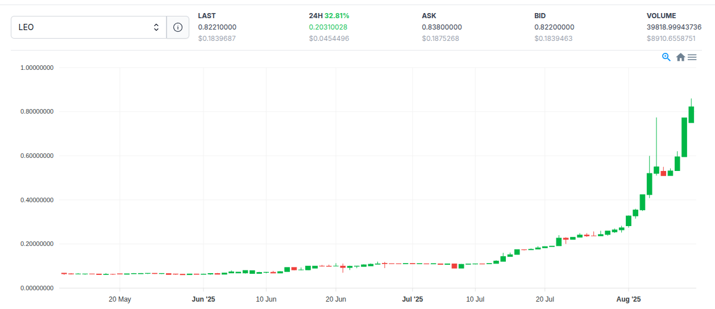Click the USD last price $0.1839687
715x309 pixels.
[x=217, y=39]
